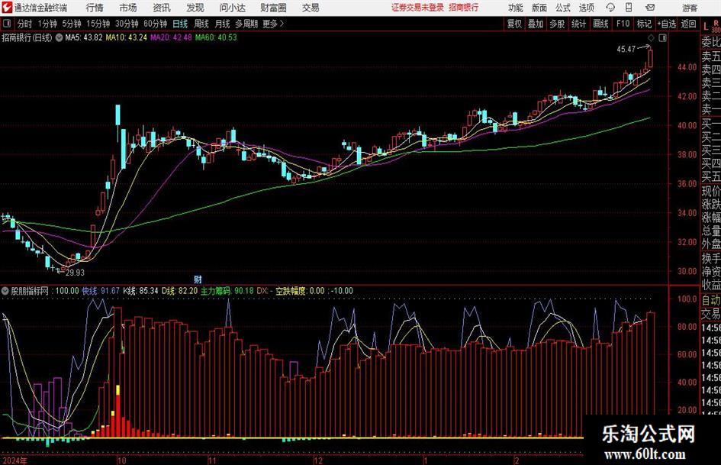Click the customer service headset icon
This screenshot has height=465, width=721.
click(610, 8)
